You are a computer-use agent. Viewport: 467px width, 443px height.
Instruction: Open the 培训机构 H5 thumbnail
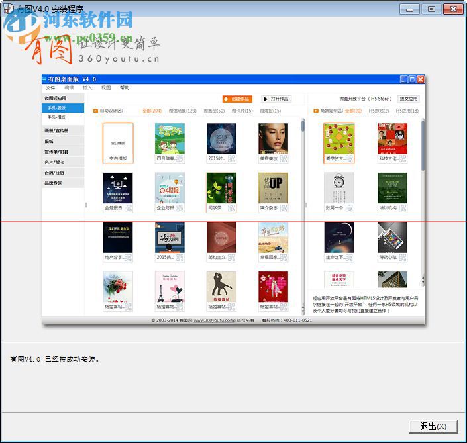pyautogui.click(x=392, y=188)
